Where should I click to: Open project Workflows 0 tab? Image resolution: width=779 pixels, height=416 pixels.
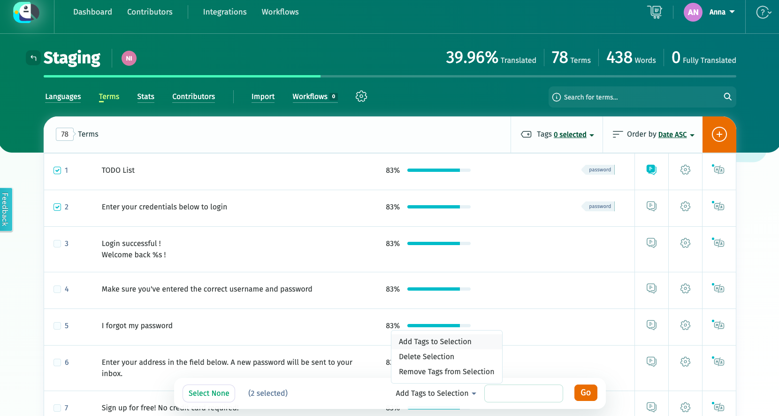point(315,97)
